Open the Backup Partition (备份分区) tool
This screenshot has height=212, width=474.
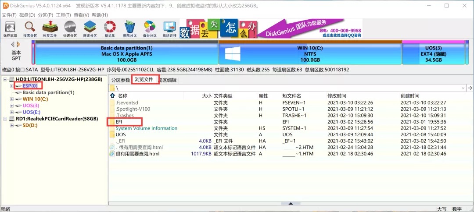coord(149,29)
